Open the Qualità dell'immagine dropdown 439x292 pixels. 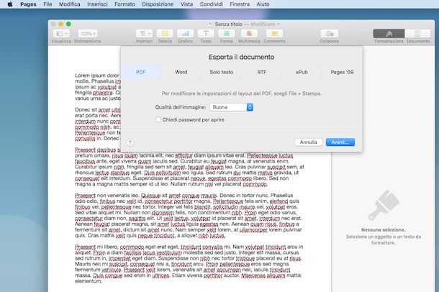coord(232,107)
